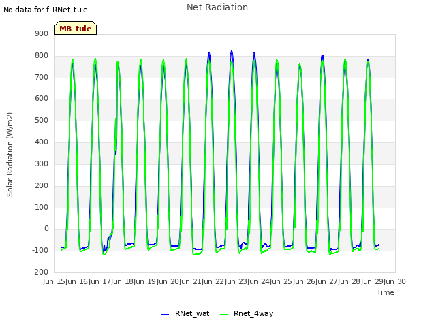Click the green Rnet_4way legend swatch
Viewport: 436px width, 327px height.
click(223, 315)
